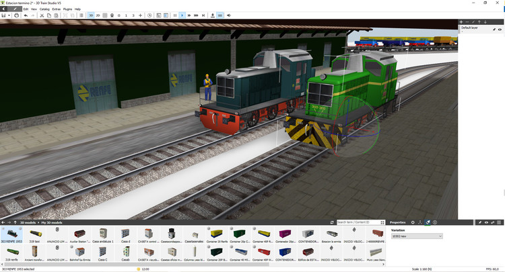
Task: Toggle the eye icon in properties header
Action: click(486, 222)
